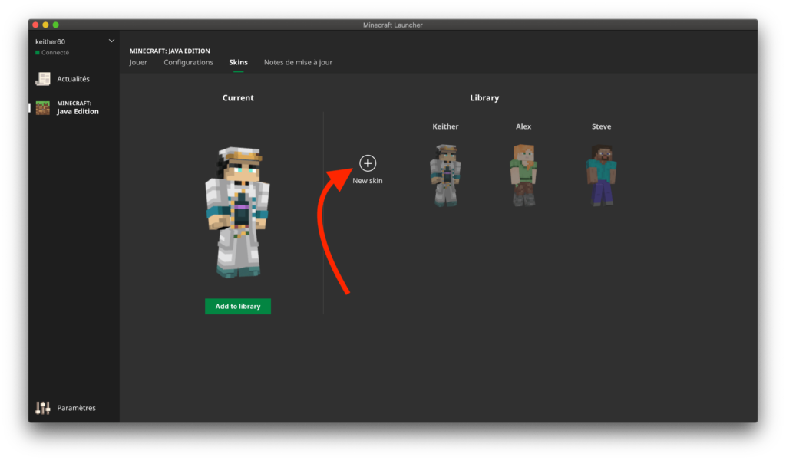
Task: View the Notes de mise à jour tab
Action: [x=298, y=62]
